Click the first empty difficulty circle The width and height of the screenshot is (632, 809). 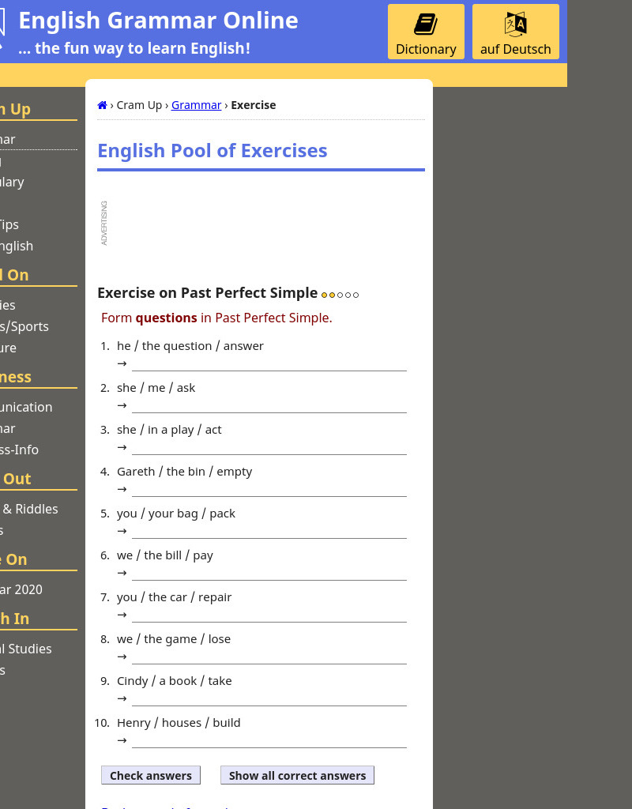[x=341, y=294]
